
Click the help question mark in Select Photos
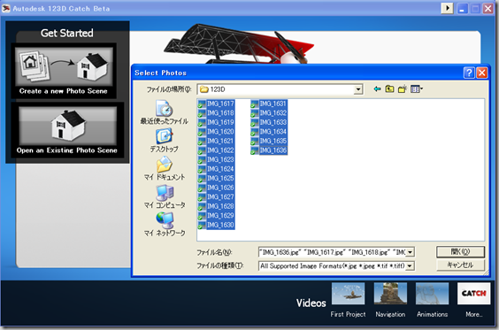coord(469,73)
